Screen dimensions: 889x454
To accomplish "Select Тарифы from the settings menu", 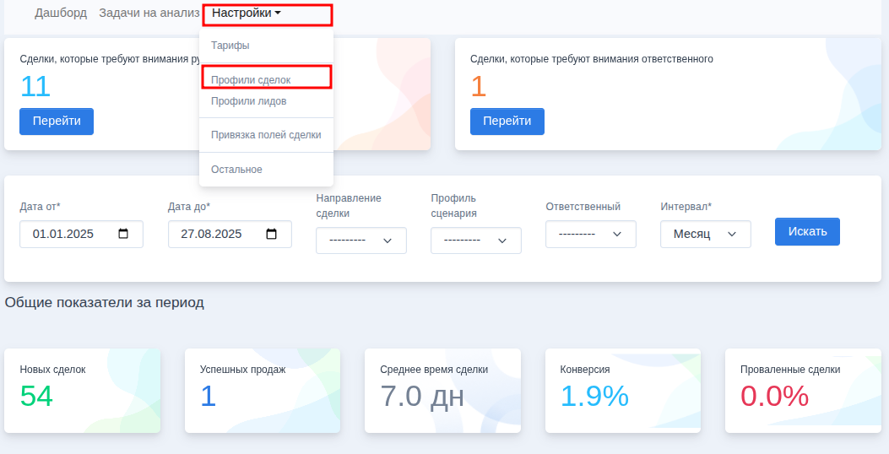I will (230, 46).
